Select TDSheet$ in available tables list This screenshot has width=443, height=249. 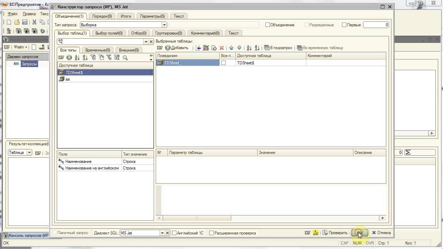pyautogui.click(x=105, y=72)
